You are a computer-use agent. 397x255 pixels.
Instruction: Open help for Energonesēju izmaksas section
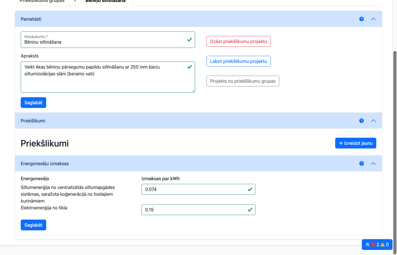362,163
